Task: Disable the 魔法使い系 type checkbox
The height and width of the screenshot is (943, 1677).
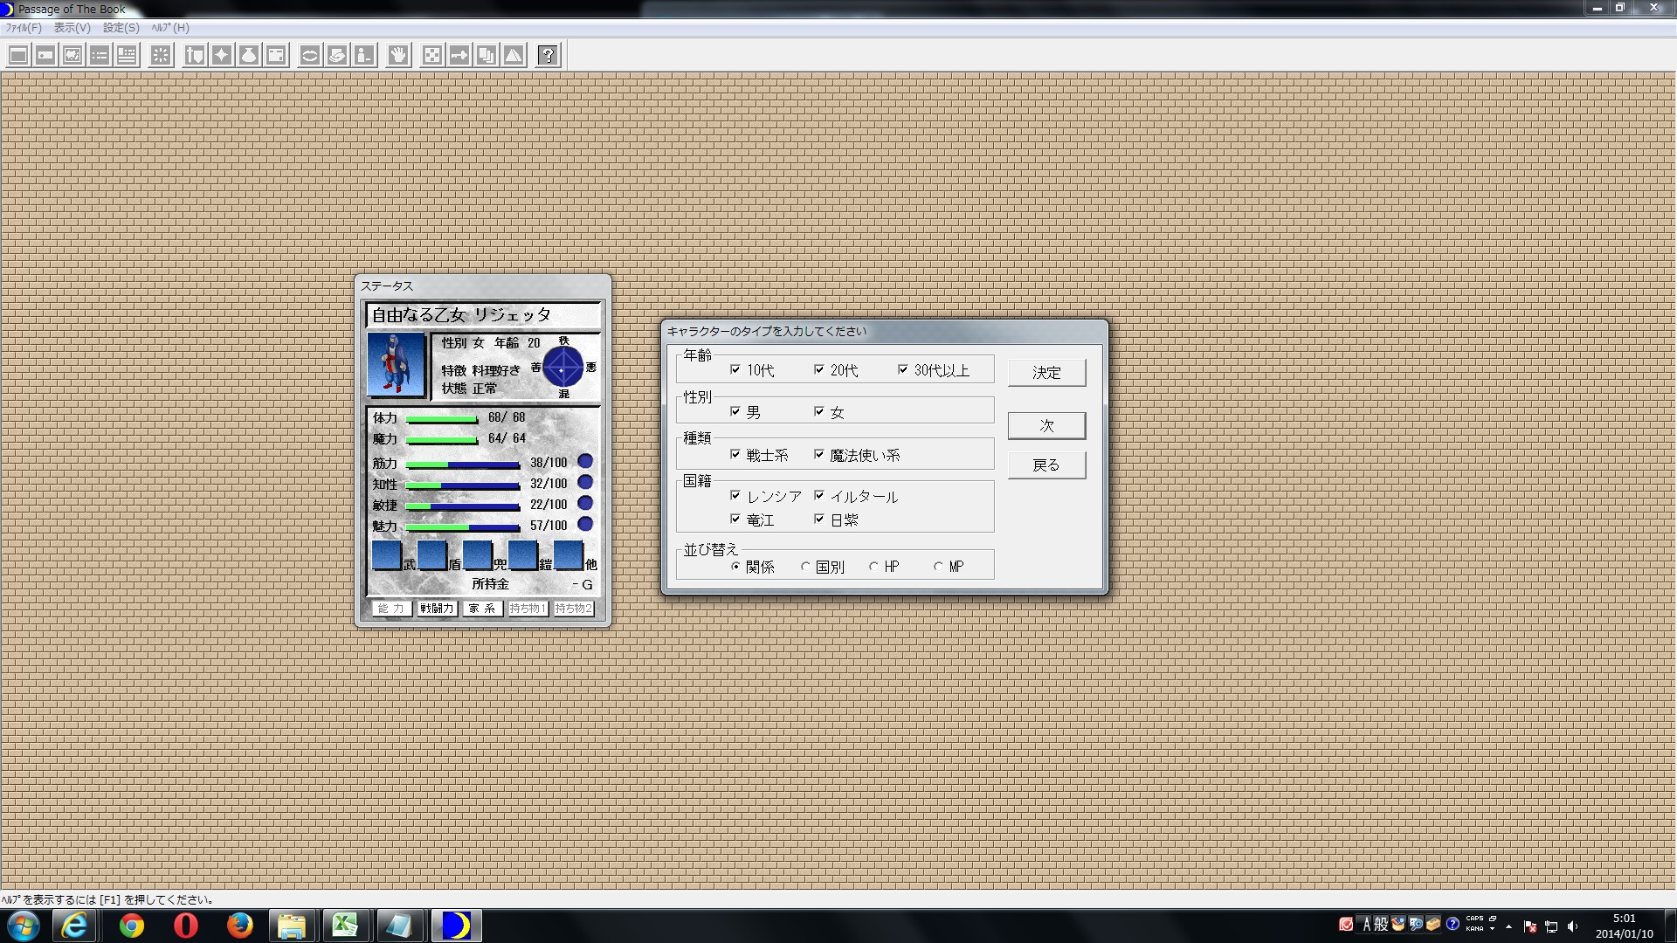Action: pos(818,454)
